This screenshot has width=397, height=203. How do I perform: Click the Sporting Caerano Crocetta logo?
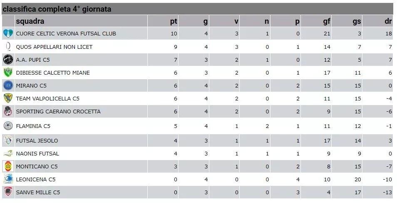[x=8, y=111]
